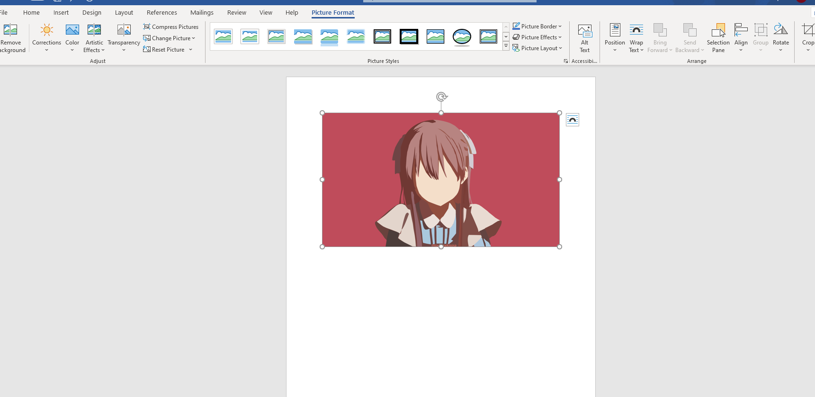Click Compress Pictures in the Adjust group
This screenshot has height=397, width=815.
click(x=171, y=27)
